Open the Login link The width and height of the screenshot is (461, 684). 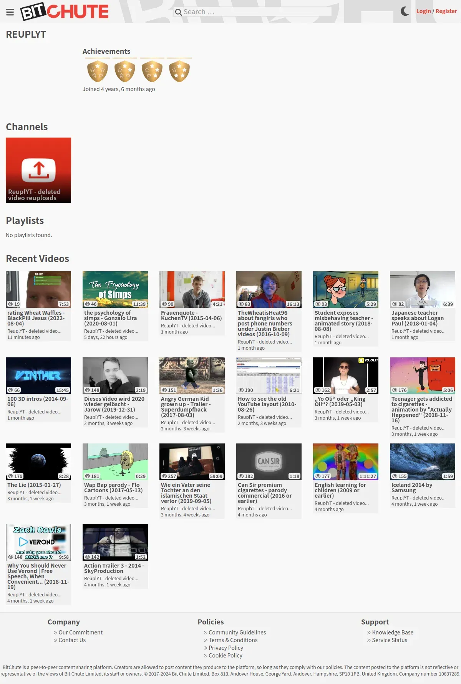(423, 11)
